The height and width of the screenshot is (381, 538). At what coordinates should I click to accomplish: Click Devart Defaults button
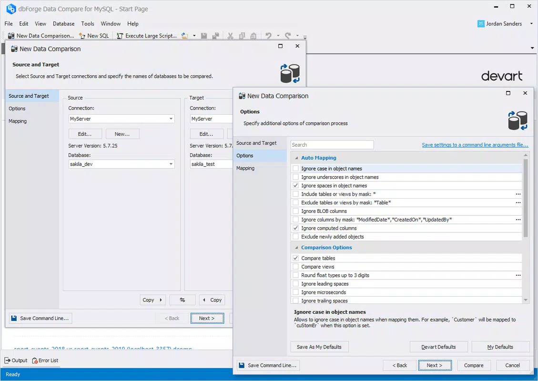(x=438, y=347)
